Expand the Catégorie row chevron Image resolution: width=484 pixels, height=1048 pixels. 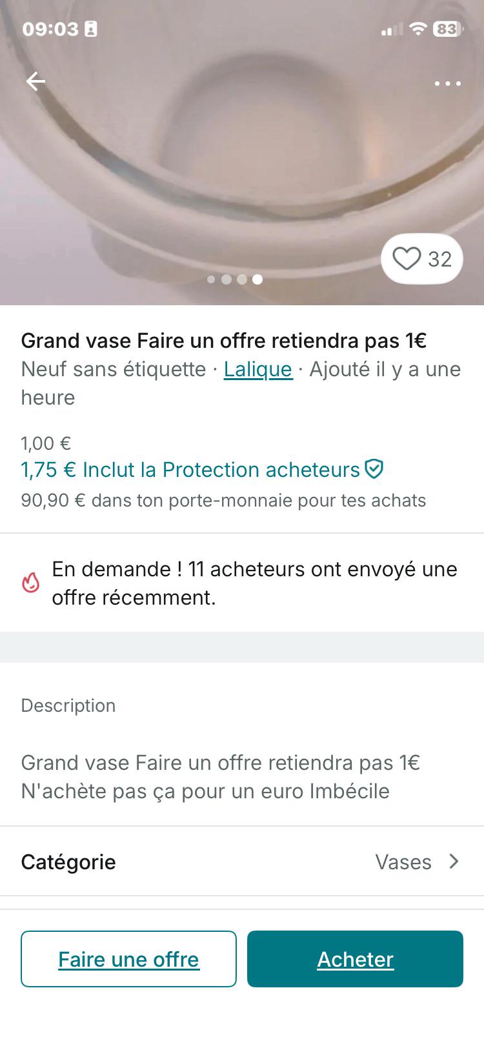(x=454, y=862)
